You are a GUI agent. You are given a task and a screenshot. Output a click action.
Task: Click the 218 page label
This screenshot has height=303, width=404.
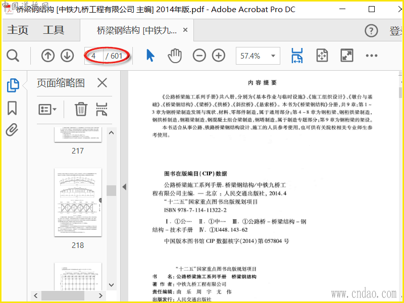click(78, 245)
